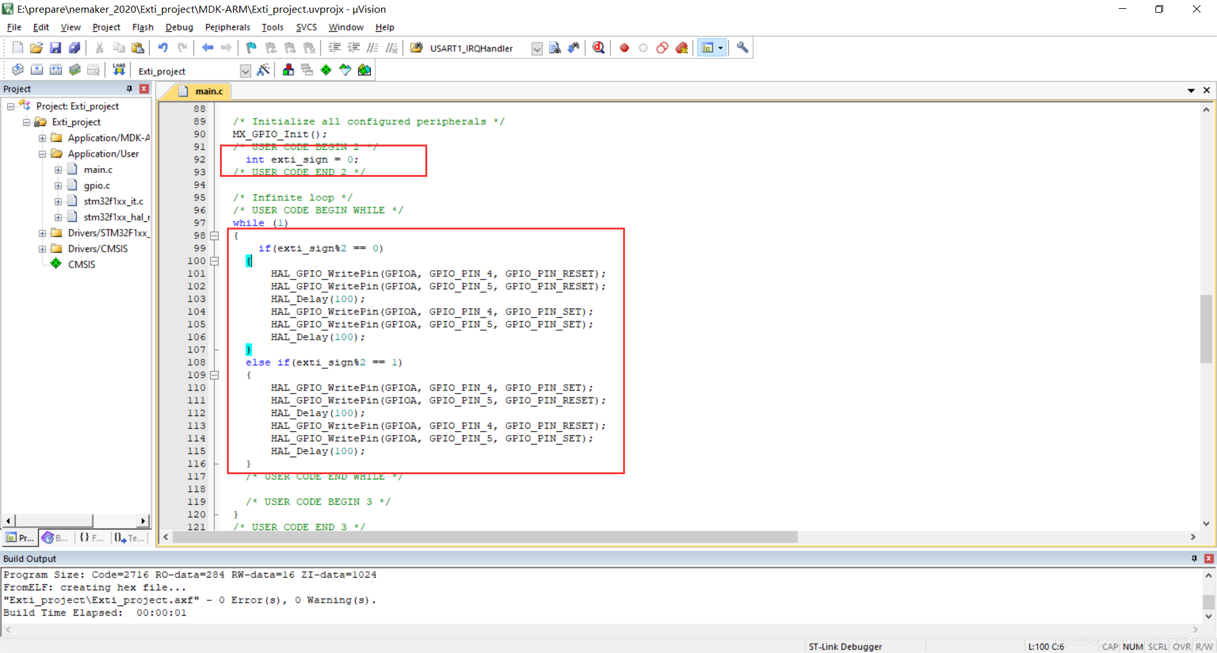
Task: Open the SVCS menu
Action: (x=306, y=27)
